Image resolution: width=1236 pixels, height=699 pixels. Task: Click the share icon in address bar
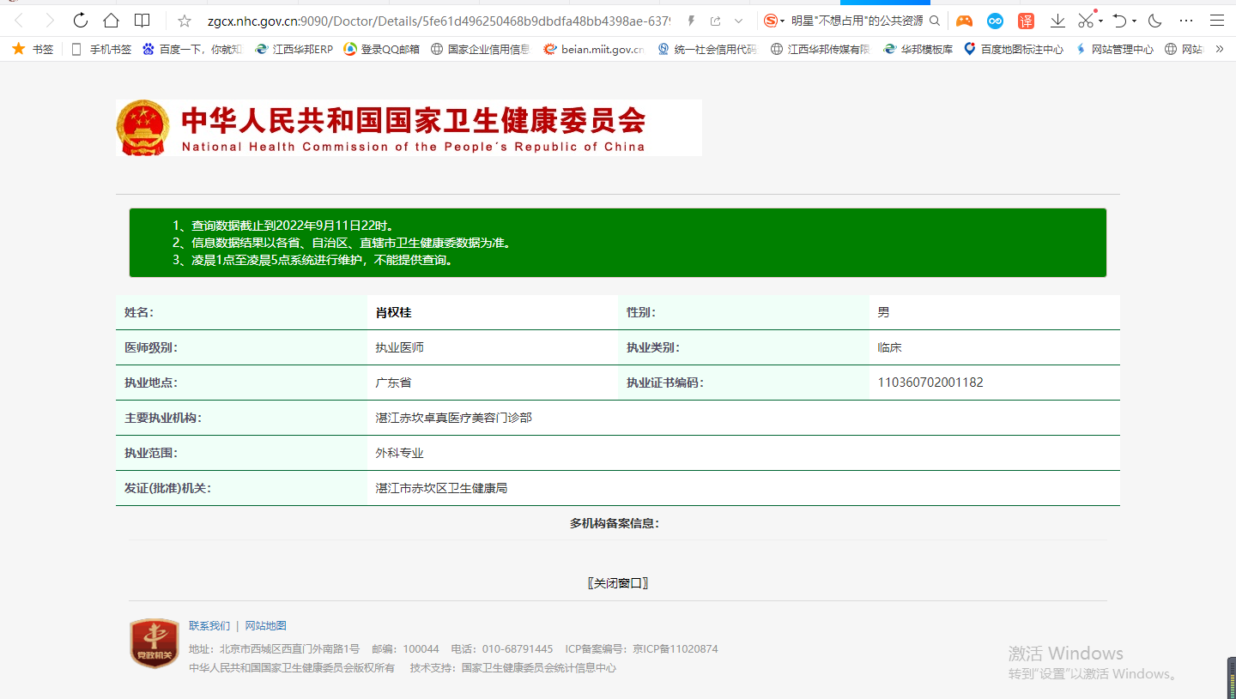715,21
